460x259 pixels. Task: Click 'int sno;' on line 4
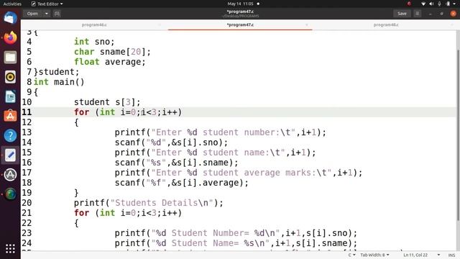click(x=94, y=42)
